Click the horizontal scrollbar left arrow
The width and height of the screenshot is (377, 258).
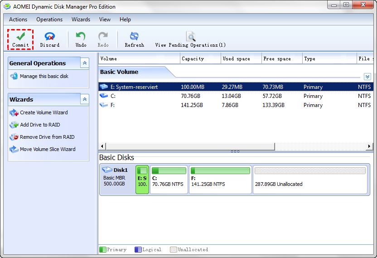pos(102,146)
